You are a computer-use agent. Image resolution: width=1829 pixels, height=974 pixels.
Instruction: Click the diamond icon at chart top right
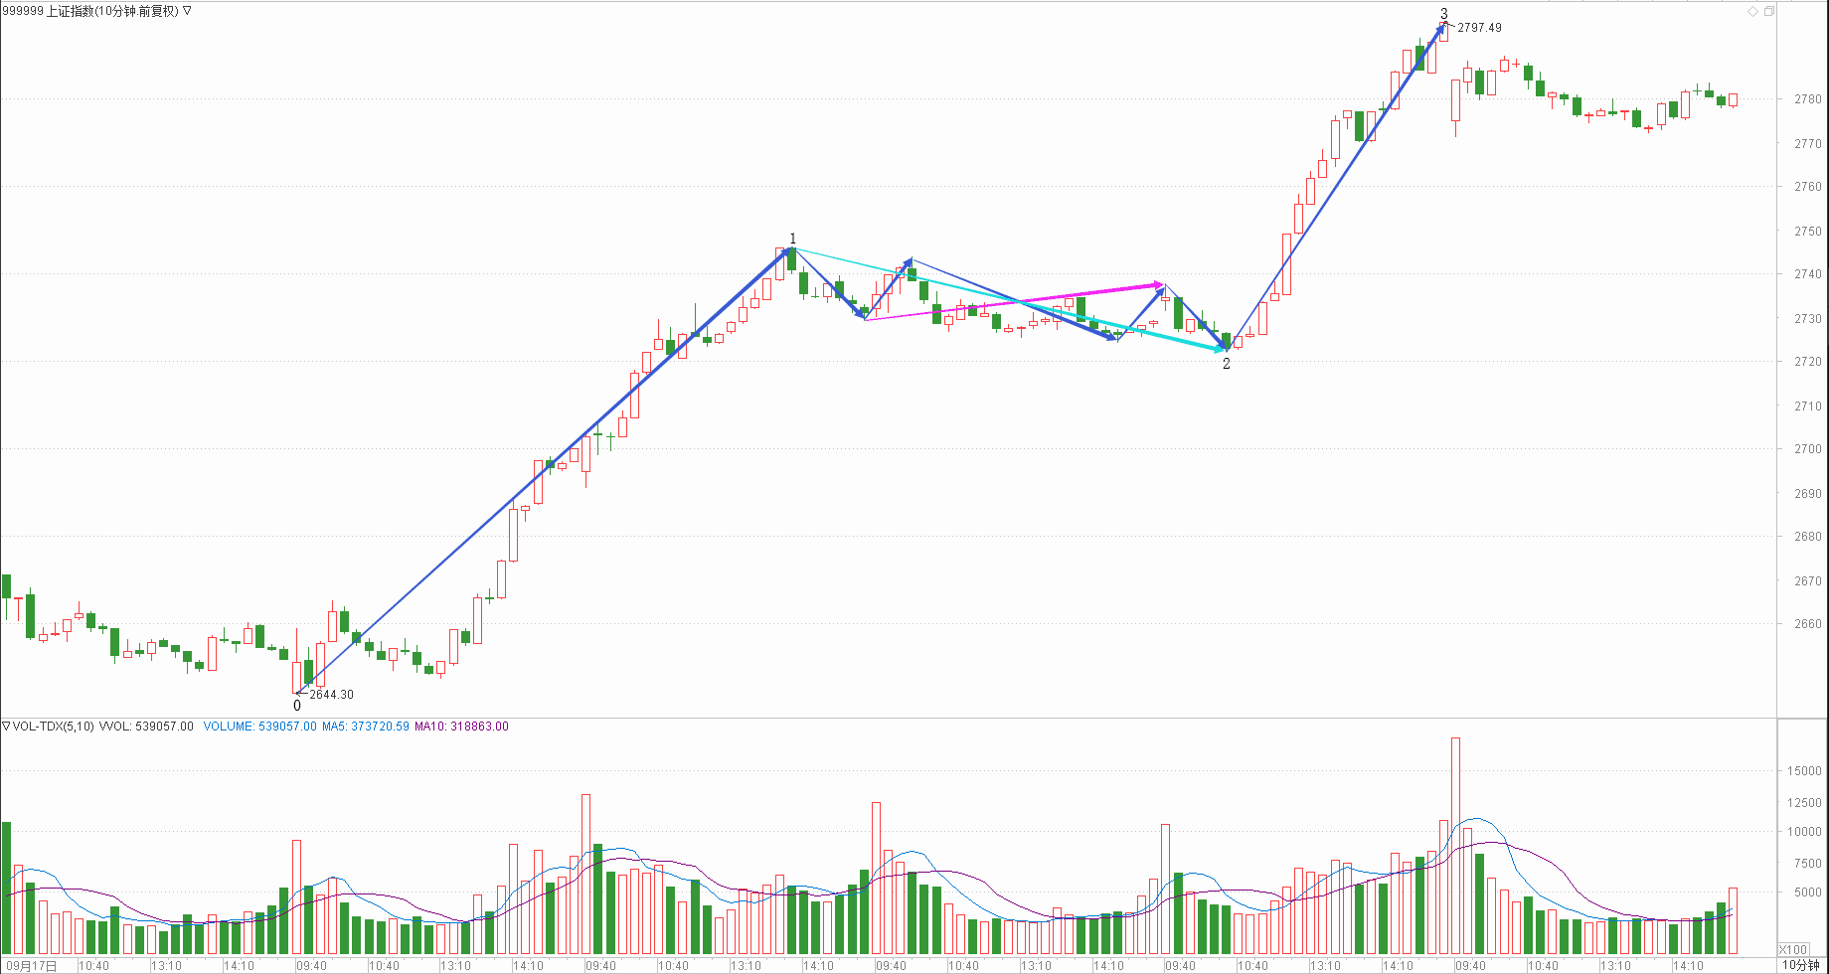[x=1752, y=11]
